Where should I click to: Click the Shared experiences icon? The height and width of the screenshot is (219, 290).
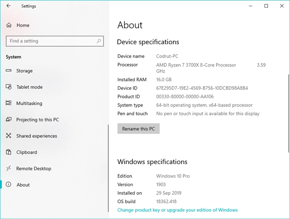[x=9, y=136]
